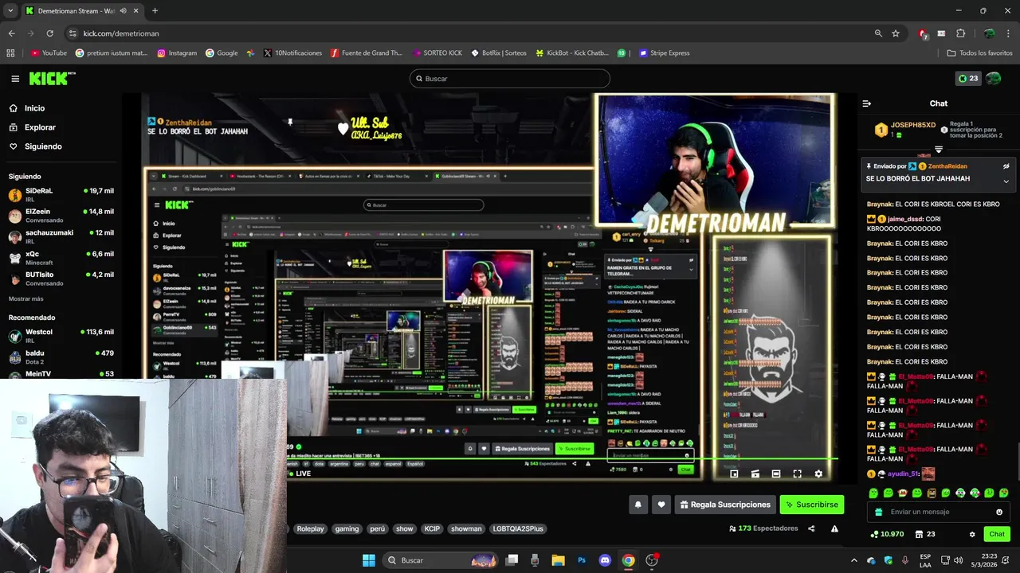Select angry gorilla quick emote
Image resolution: width=1020 pixels, height=573 pixels.
tap(932, 493)
